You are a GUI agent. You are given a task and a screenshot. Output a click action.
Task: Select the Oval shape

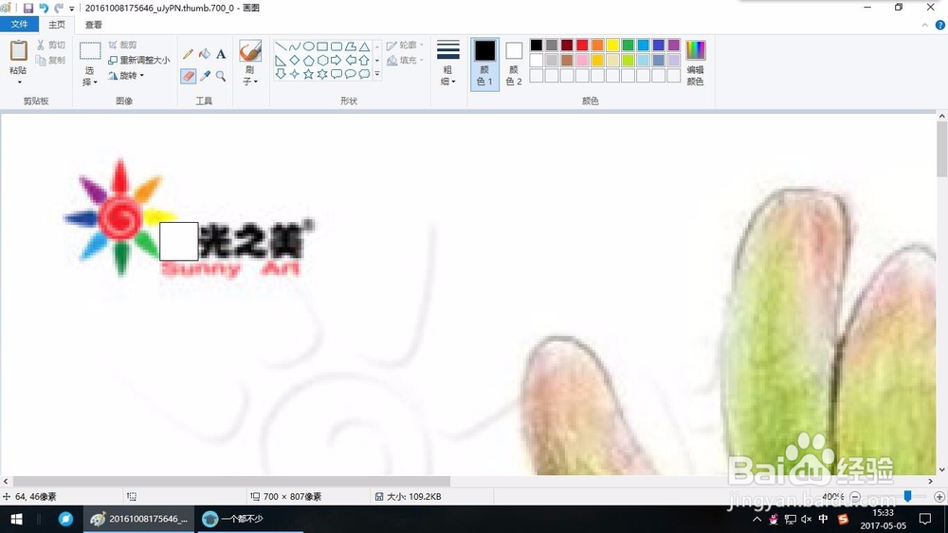coord(308,46)
